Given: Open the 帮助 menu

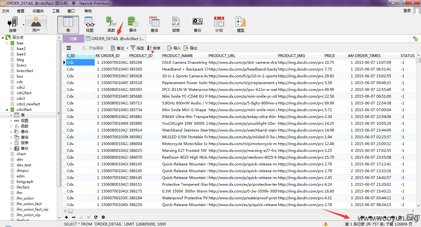Looking at the screenshot, I should 88,11.
